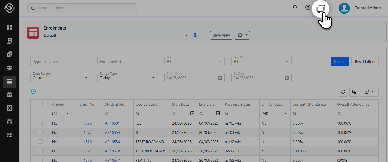388x162 pixels.
Task: Open the help question mark icon
Action: 308,8
